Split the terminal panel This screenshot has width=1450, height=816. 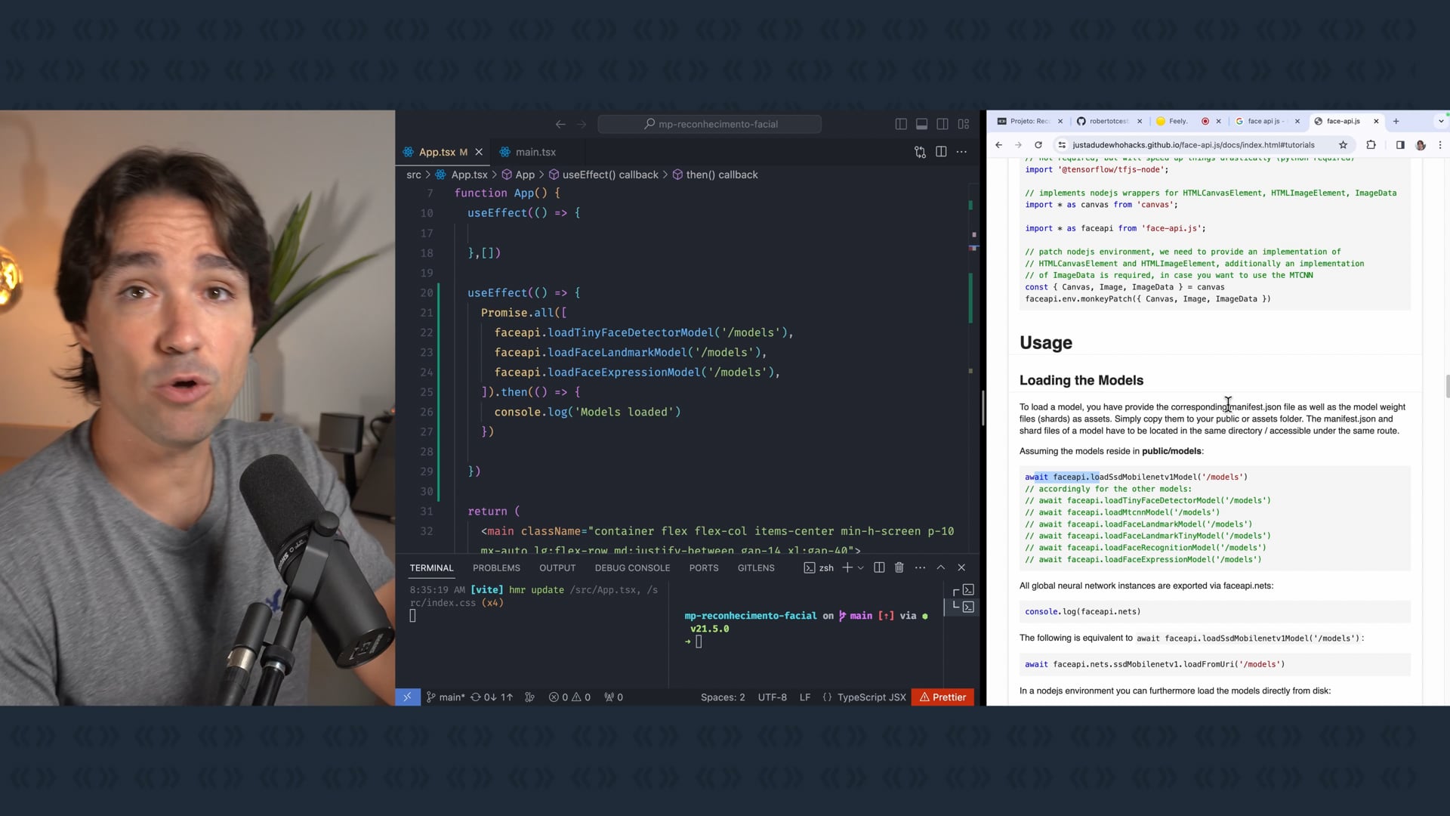pos(879,567)
